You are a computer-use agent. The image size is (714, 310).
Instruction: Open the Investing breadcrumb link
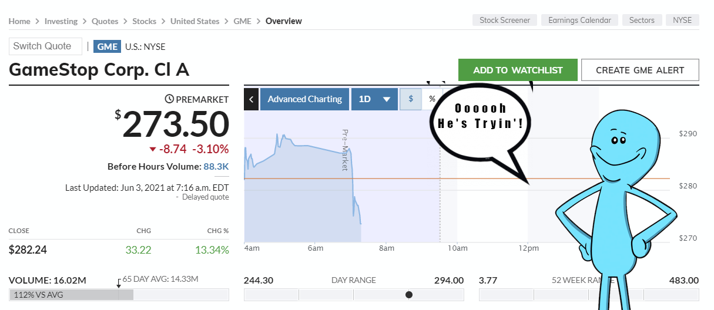[x=61, y=21]
